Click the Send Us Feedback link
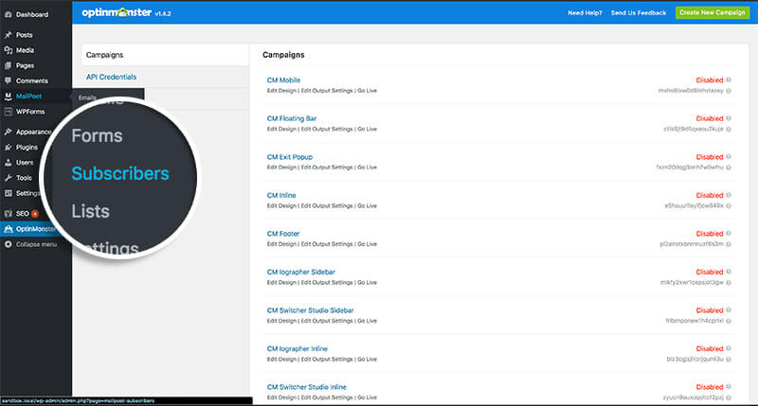This screenshot has width=758, height=406. [x=639, y=13]
